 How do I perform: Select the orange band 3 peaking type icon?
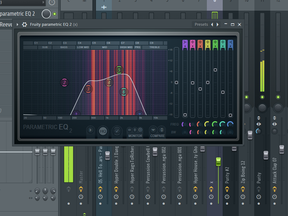(x=200, y=45)
